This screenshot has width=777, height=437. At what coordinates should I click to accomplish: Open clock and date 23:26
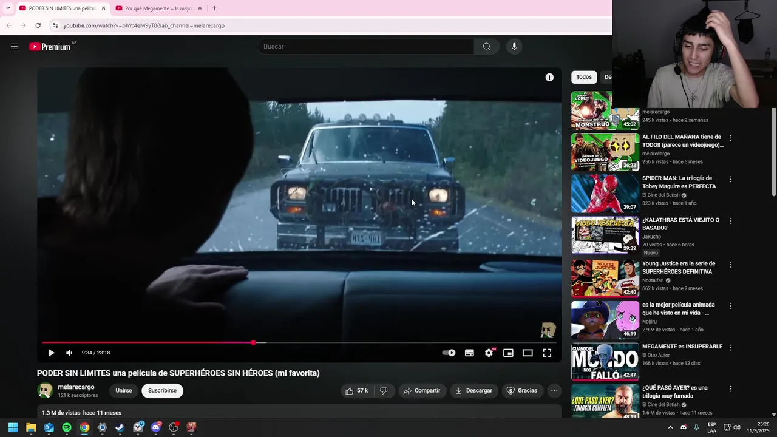758,427
